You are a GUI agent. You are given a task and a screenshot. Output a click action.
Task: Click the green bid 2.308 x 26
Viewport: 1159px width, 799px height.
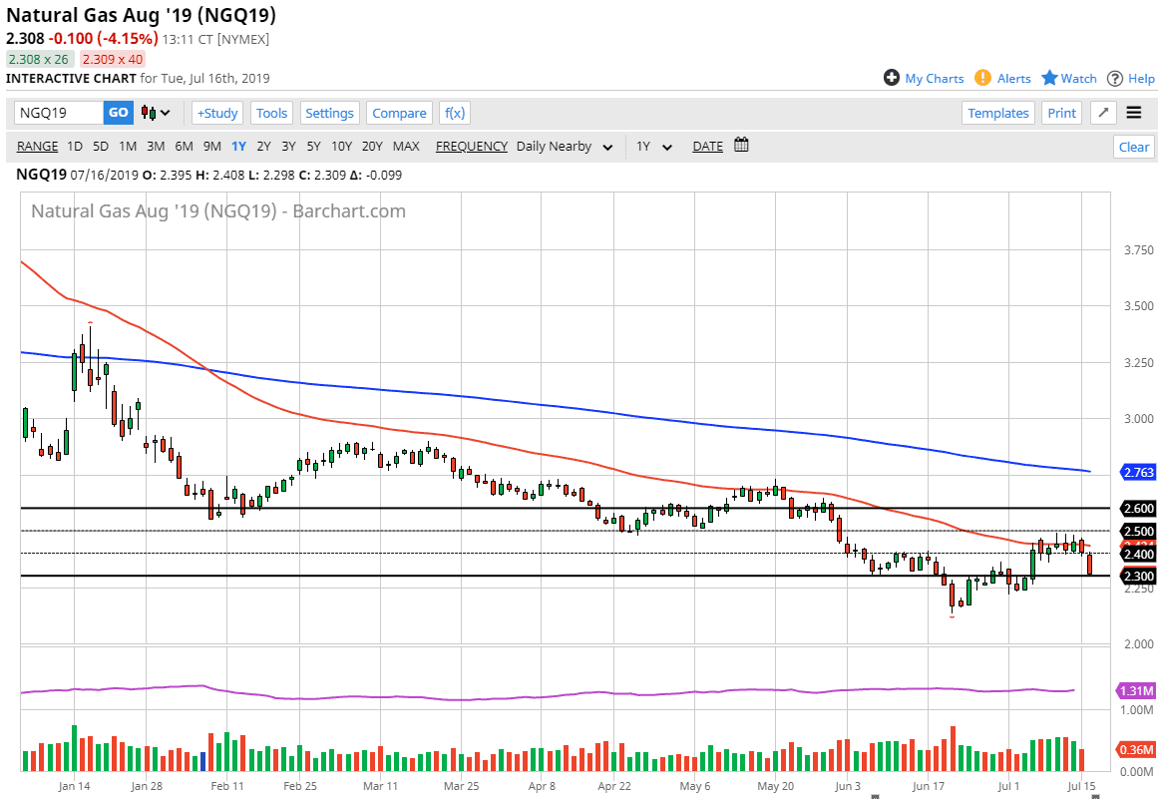pos(39,59)
